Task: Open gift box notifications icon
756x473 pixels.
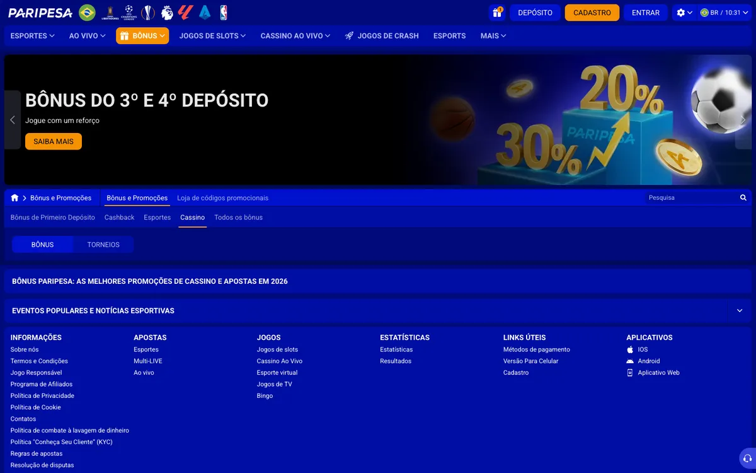Action: [497, 13]
